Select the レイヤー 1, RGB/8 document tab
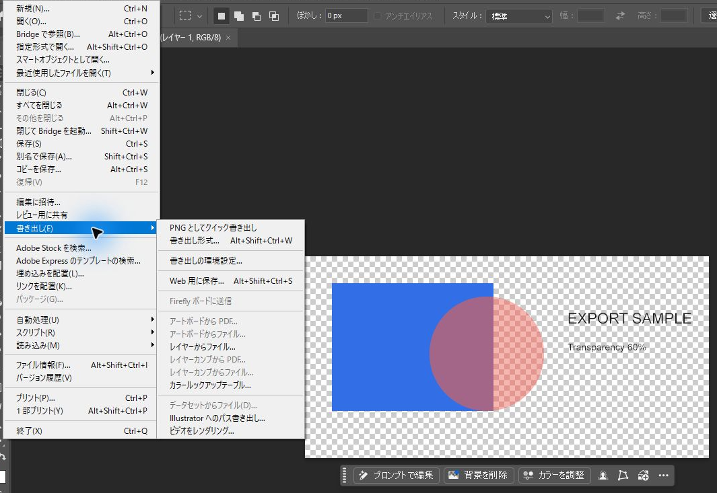This screenshot has width=717, height=493. pyautogui.click(x=191, y=38)
